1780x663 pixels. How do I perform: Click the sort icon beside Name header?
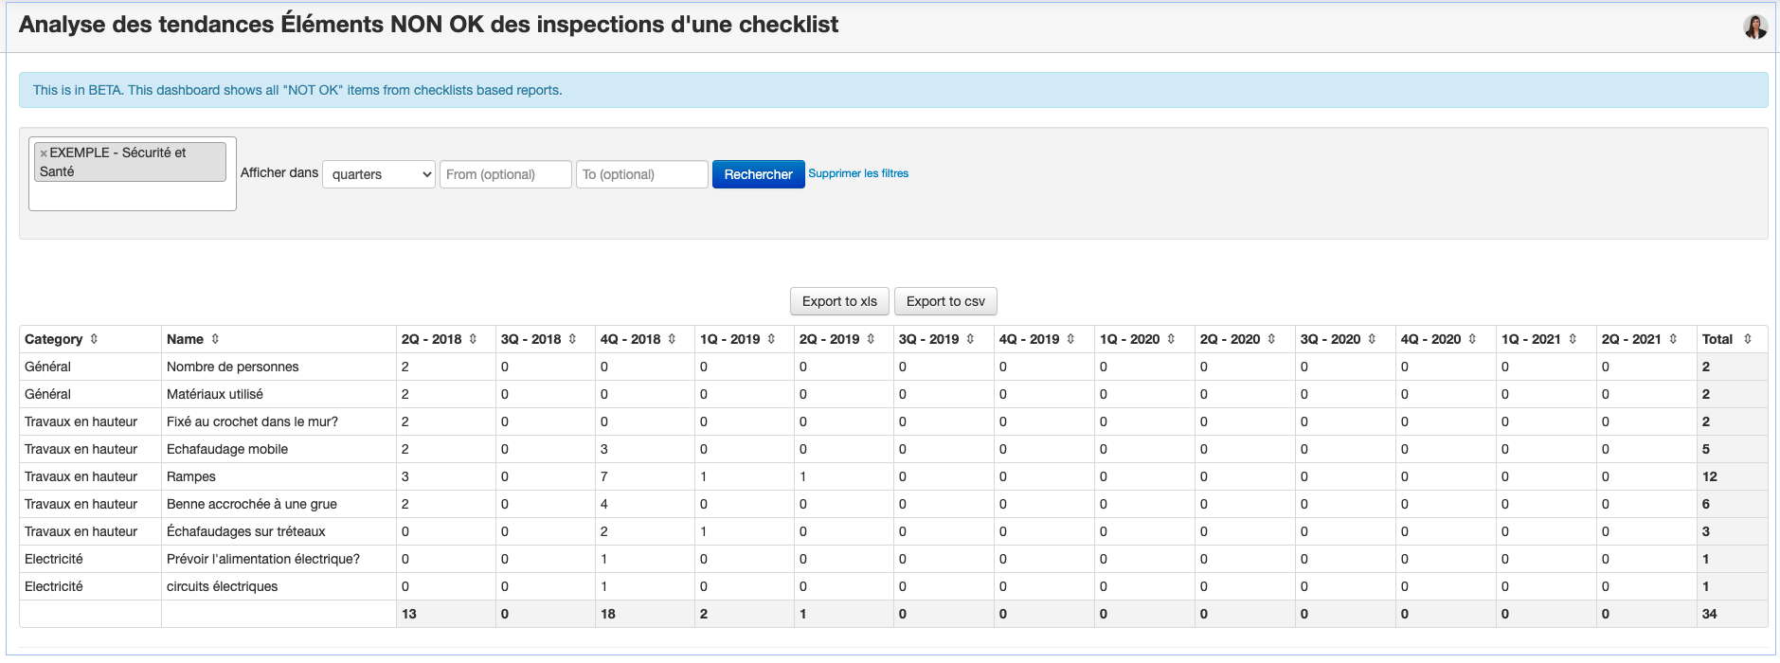pyautogui.click(x=215, y=339)
